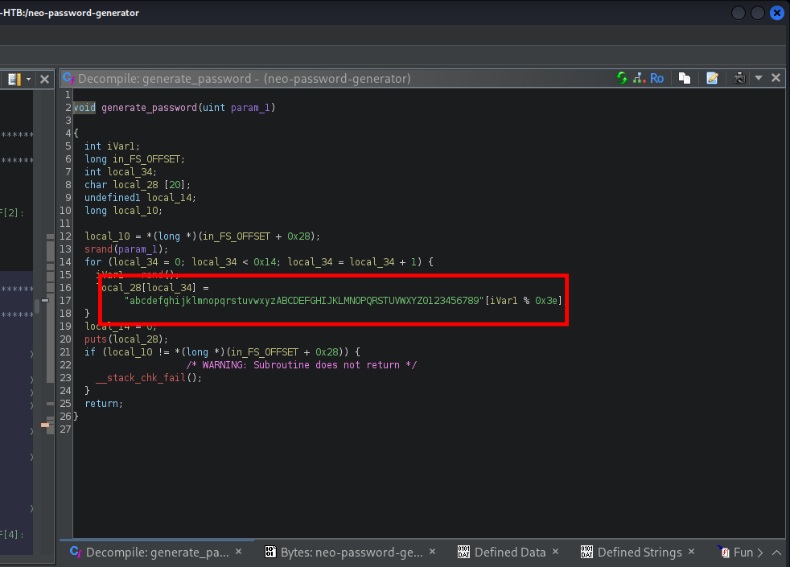The height and width of the screenshot is (567, 790).
Task: Click the green re-decompile refresh icon
Action: click(622, 78)
